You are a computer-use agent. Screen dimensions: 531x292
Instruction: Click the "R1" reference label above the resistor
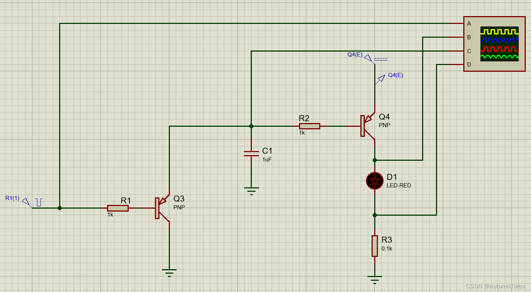(x=126, y=200)
